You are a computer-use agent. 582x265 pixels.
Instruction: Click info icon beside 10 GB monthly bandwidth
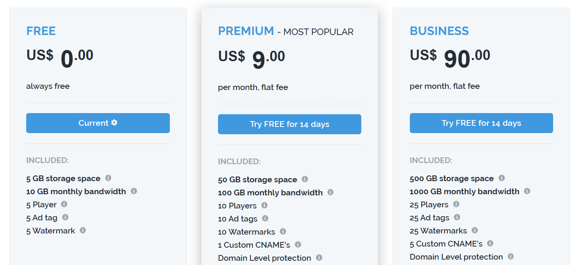click(134, 191)
